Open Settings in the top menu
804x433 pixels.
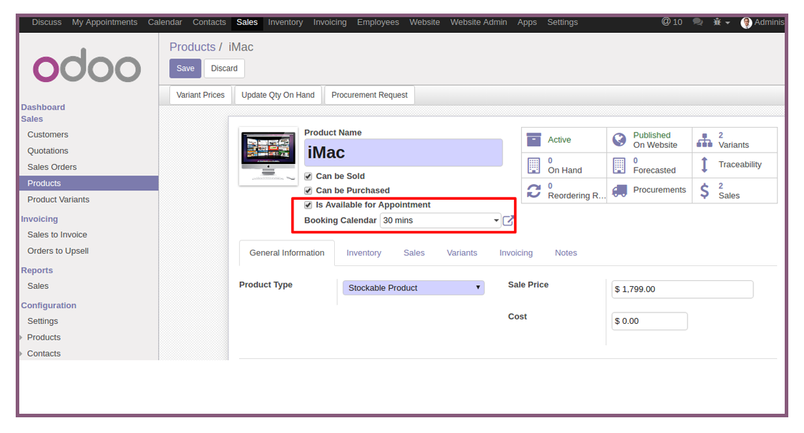click(562, 22)
